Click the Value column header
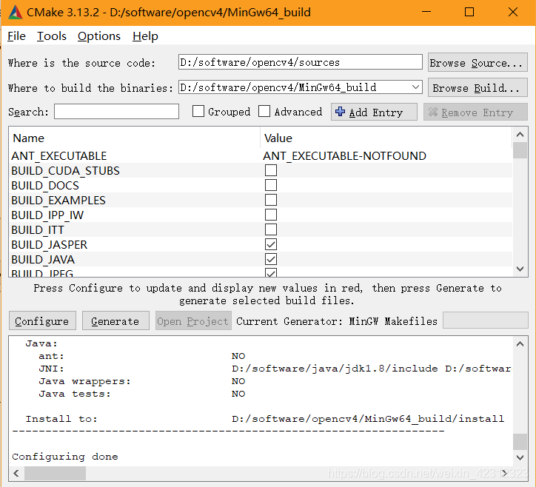This screenshot has height=487, width=536. point(278,138)
